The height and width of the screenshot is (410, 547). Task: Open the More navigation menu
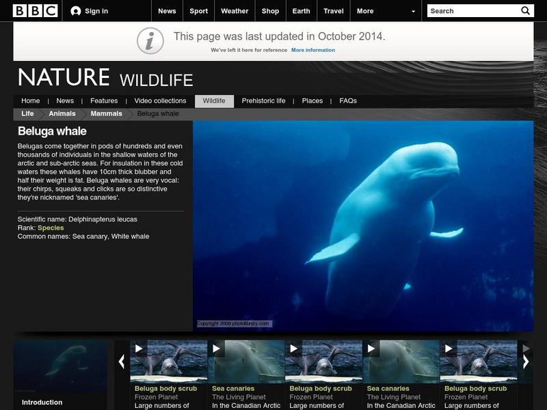point(365,11)
